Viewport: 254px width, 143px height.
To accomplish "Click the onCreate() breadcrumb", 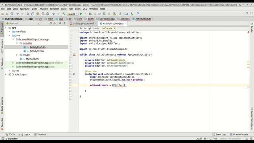I will point(108,28).
